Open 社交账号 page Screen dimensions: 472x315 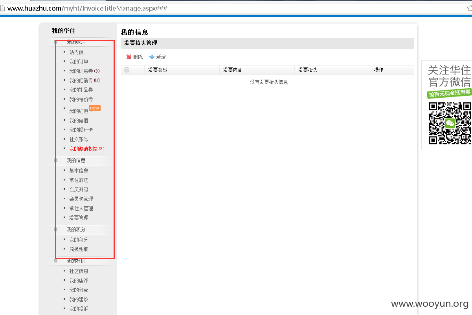point(79,139)
